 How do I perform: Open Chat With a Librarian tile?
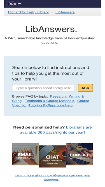[x=52, y=156]
